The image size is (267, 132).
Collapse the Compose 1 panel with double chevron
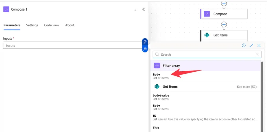pos(144,9)
